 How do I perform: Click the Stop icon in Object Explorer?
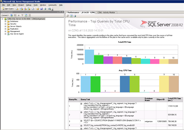point(19,15)
